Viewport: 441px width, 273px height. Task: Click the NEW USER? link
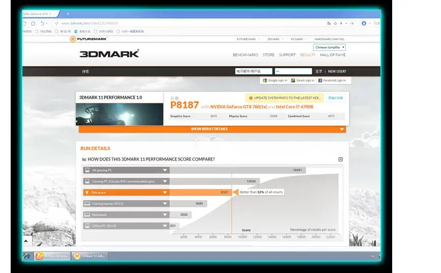pyautogui.click(x=337, y=71)
